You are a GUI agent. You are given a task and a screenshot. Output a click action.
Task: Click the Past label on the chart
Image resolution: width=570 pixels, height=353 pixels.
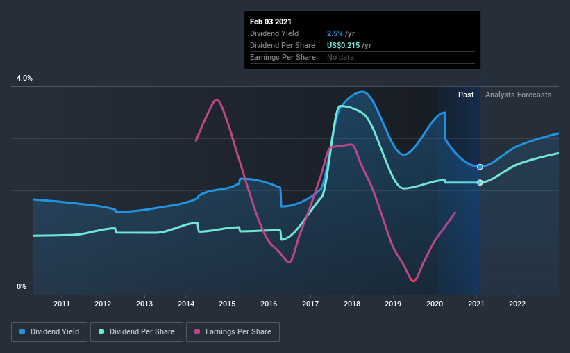466,95
